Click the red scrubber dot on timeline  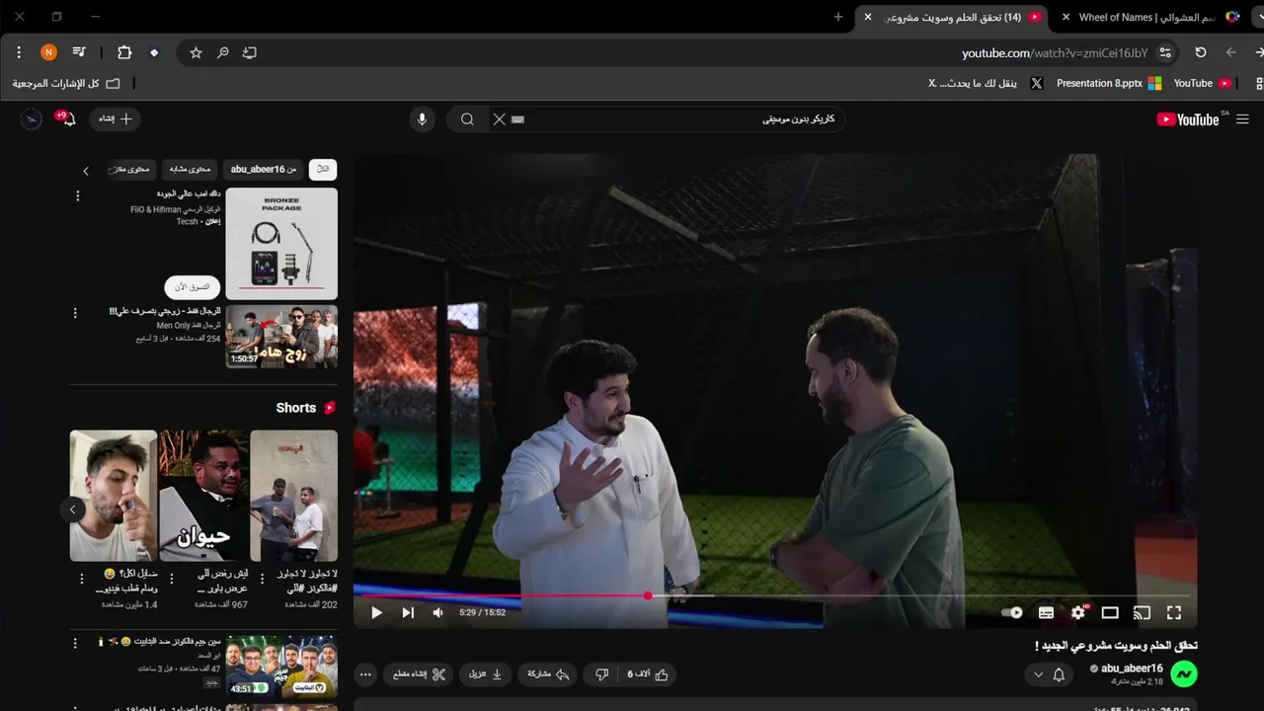648,595
